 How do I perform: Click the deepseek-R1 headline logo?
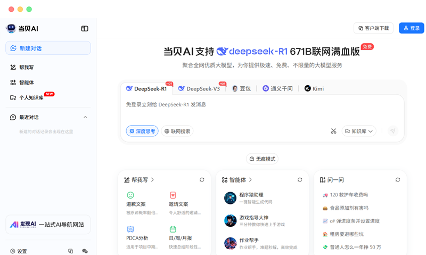[252, 51]
